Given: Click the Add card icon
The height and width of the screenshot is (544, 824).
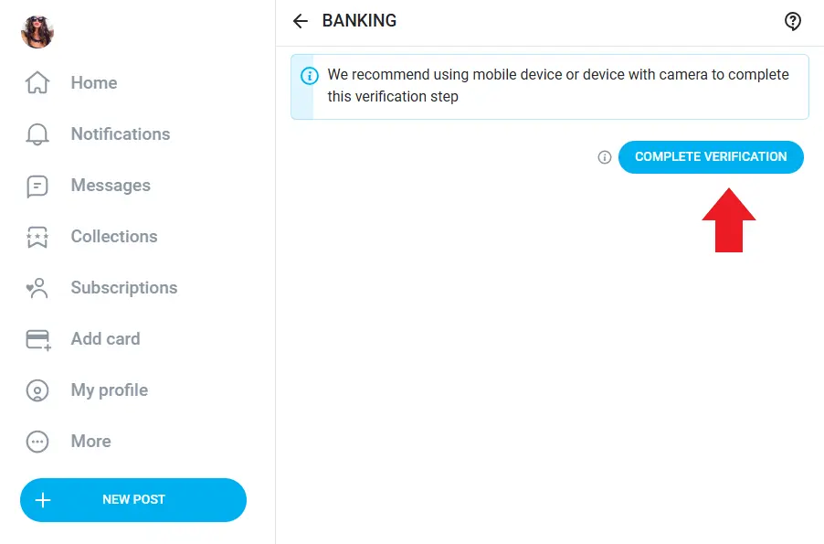Looking at the screenshot, I should click(37, 338).
